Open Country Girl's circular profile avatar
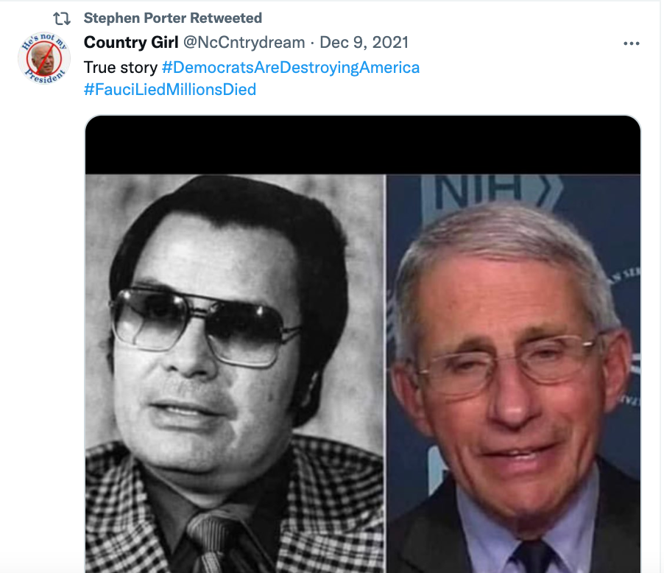 click(x=44, y=58)
